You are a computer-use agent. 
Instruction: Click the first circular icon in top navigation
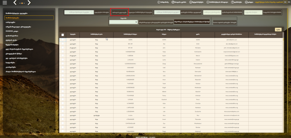click(x=159, y=2)
